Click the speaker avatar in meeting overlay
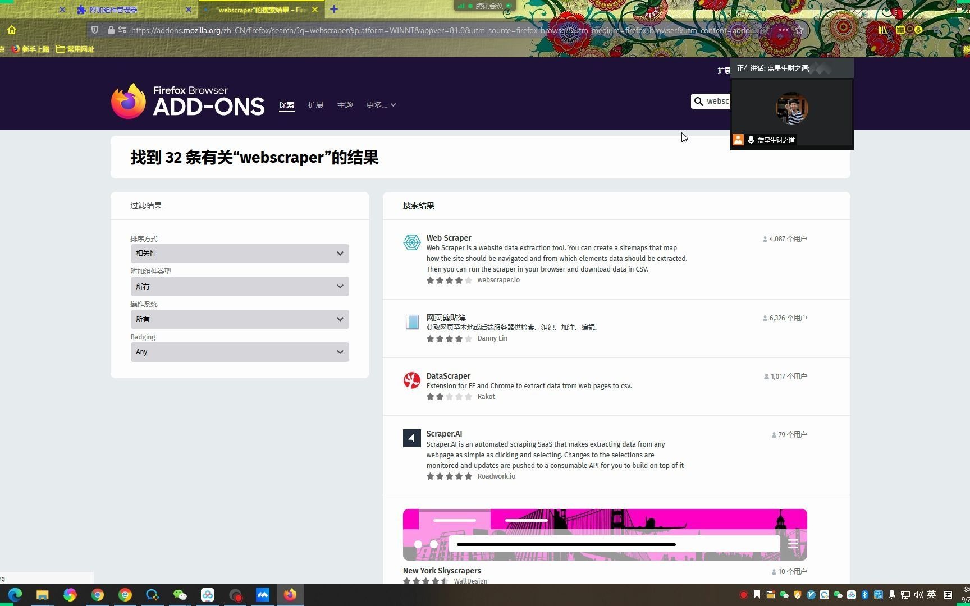 [792, 109]
